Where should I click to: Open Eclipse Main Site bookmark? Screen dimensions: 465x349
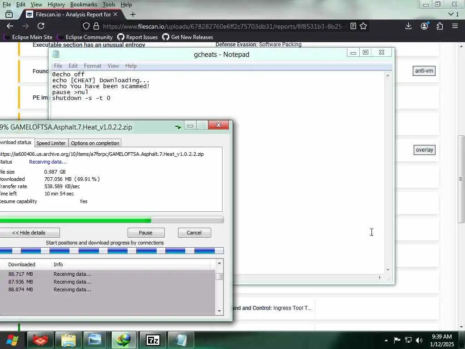coord(28,37)
